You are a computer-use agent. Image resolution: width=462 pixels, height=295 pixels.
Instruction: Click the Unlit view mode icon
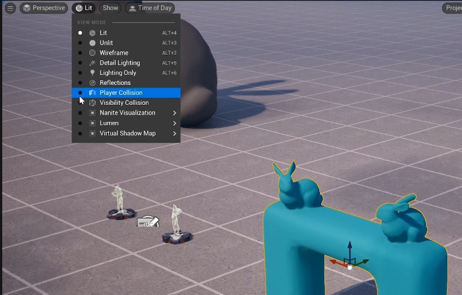click(93, 43)
